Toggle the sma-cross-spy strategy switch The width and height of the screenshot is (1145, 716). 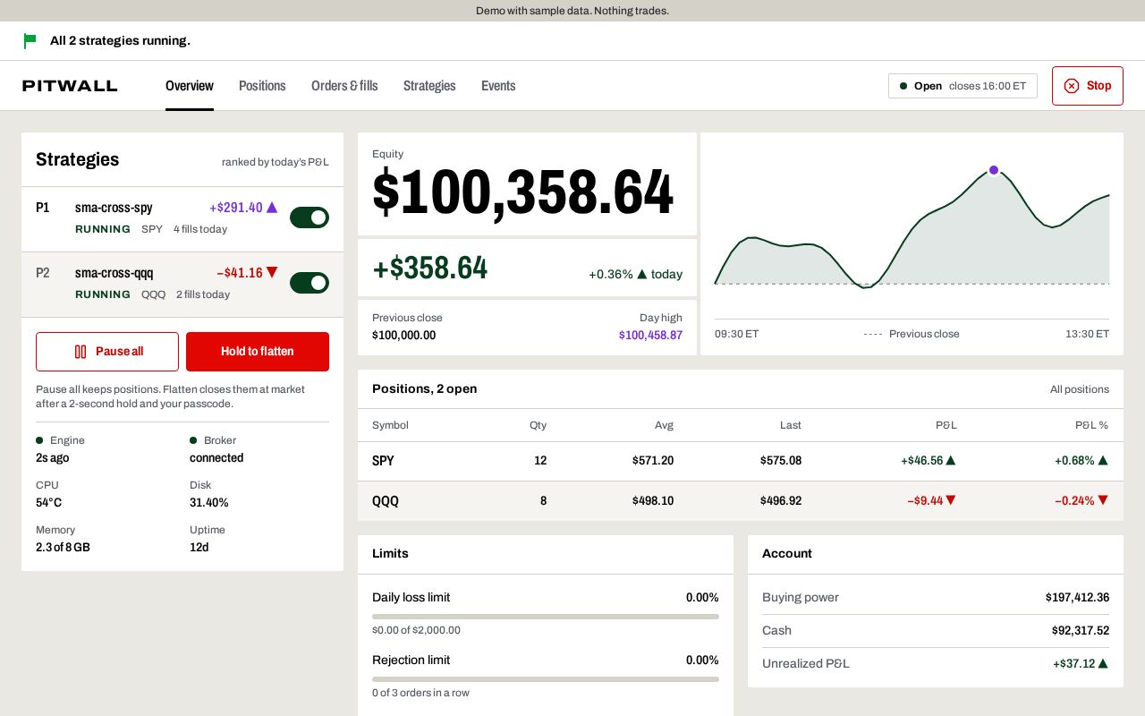310,217
